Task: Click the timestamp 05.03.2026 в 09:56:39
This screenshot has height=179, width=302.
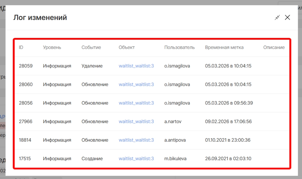Action: pos(229,103)
